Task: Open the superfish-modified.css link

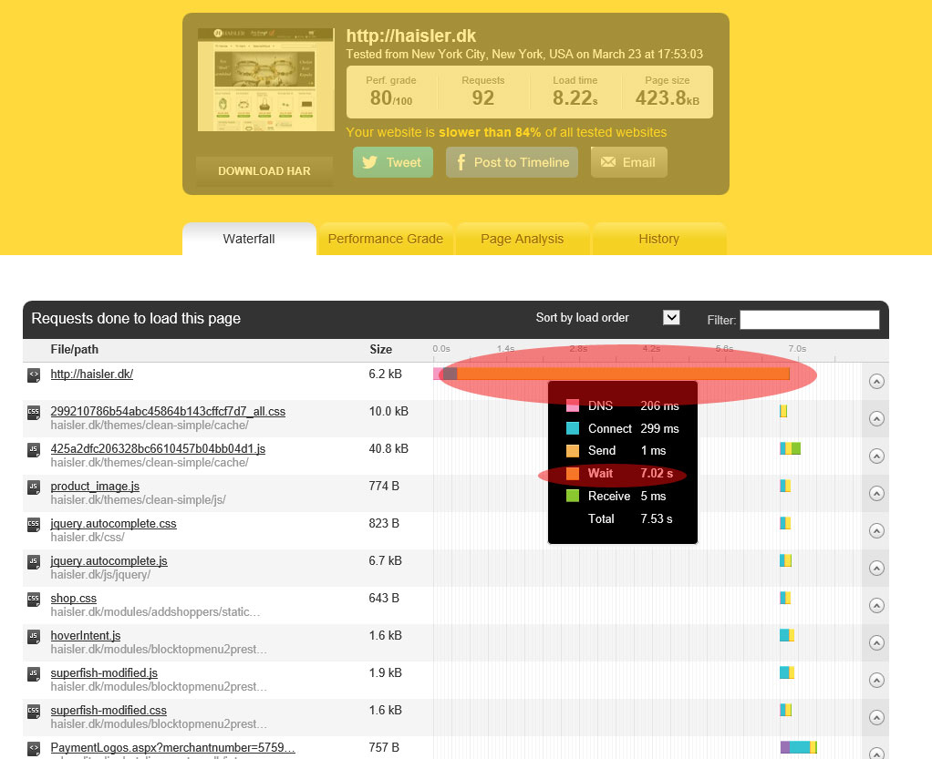Action: (109, 711)
